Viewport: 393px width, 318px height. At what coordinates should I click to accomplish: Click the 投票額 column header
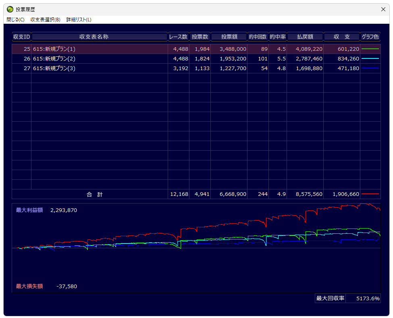coord(229,37)
